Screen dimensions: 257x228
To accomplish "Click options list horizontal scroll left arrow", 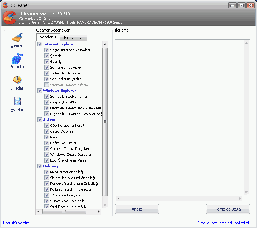I will coord(38,211).
